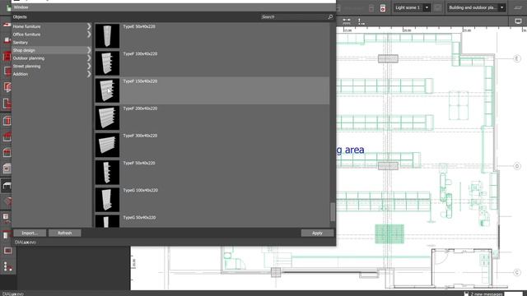Select the TypeF 300x40x220 shelf thumbnail
The image size is (527, 296).
tap(107, 145)
